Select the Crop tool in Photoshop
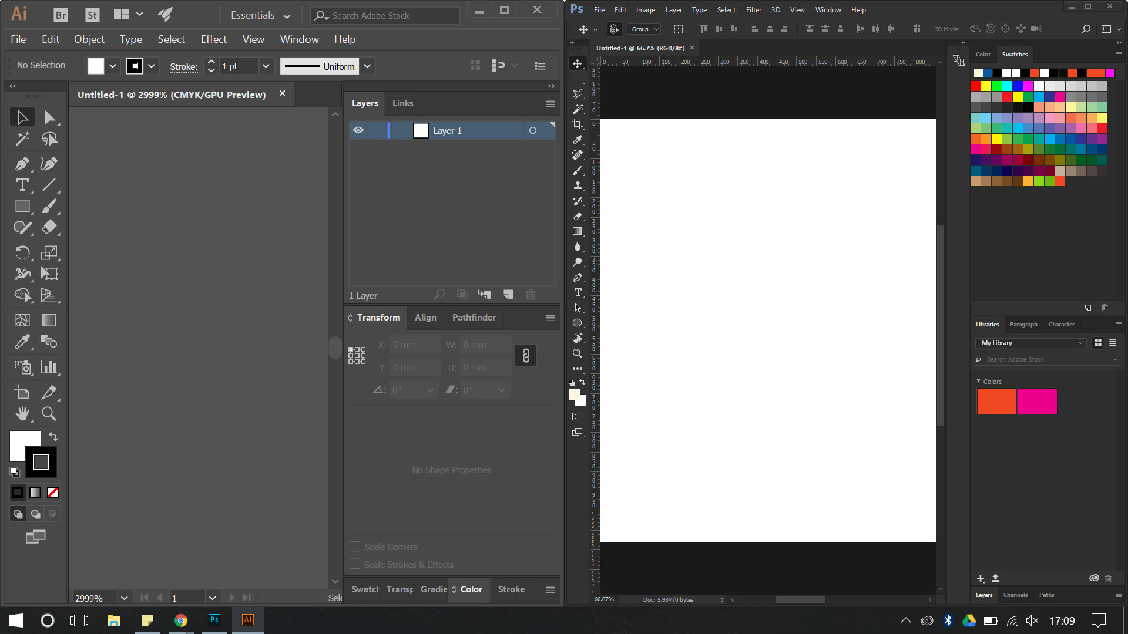Viewport: 1128px width, 634px height. pyautogui.click(x=578, y=124)
